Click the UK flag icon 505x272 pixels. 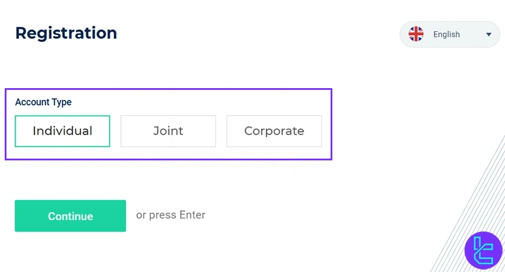pos(416,34)
